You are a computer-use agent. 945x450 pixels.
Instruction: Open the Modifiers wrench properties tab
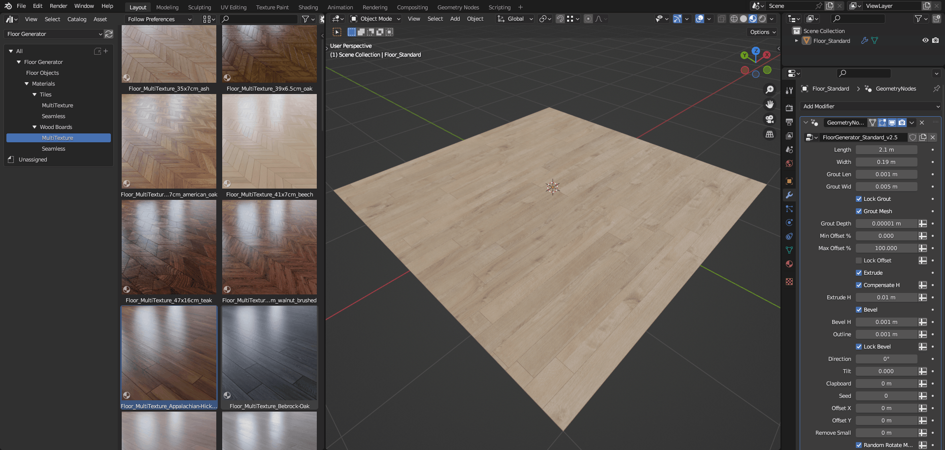point(789,195)
